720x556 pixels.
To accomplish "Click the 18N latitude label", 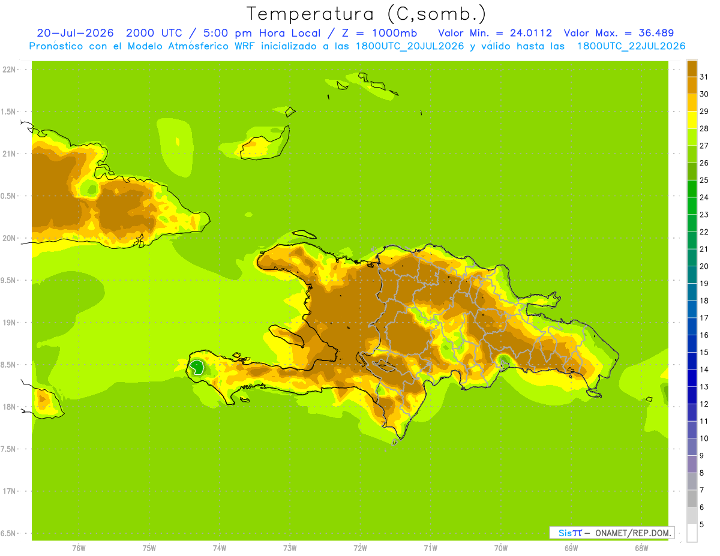I will [x=8, y=407].
